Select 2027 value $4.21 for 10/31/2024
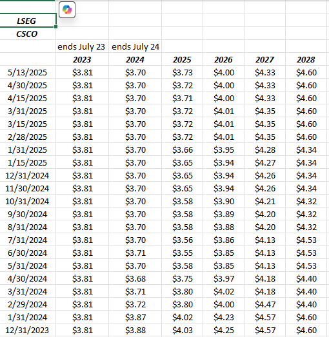Image resolution: width=329 pixels, height=337 pixels. pyautogui.click(x=264, y=201)
